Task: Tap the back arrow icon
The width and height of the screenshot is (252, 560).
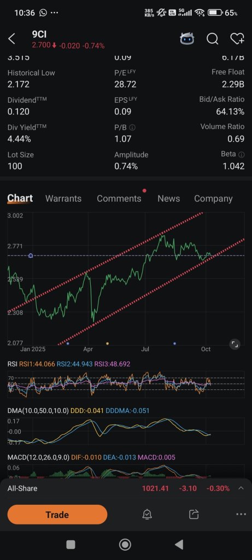Action: coord(12,39)
